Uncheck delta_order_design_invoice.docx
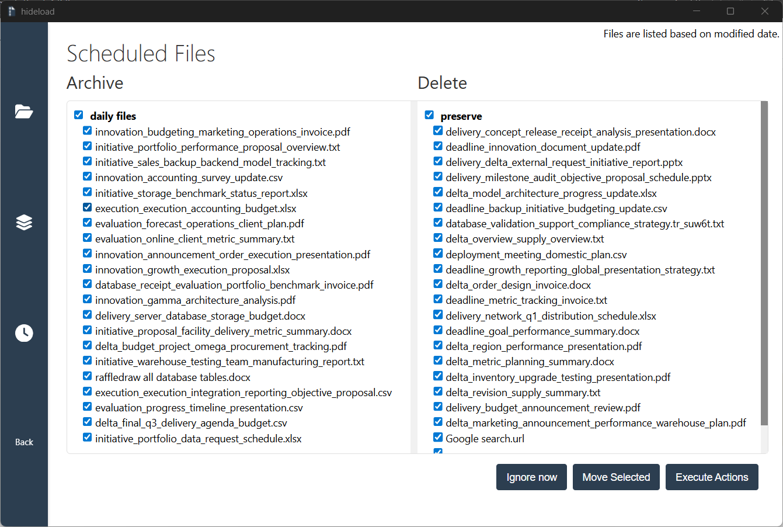 pyautogui.click(x=438, y=284)
